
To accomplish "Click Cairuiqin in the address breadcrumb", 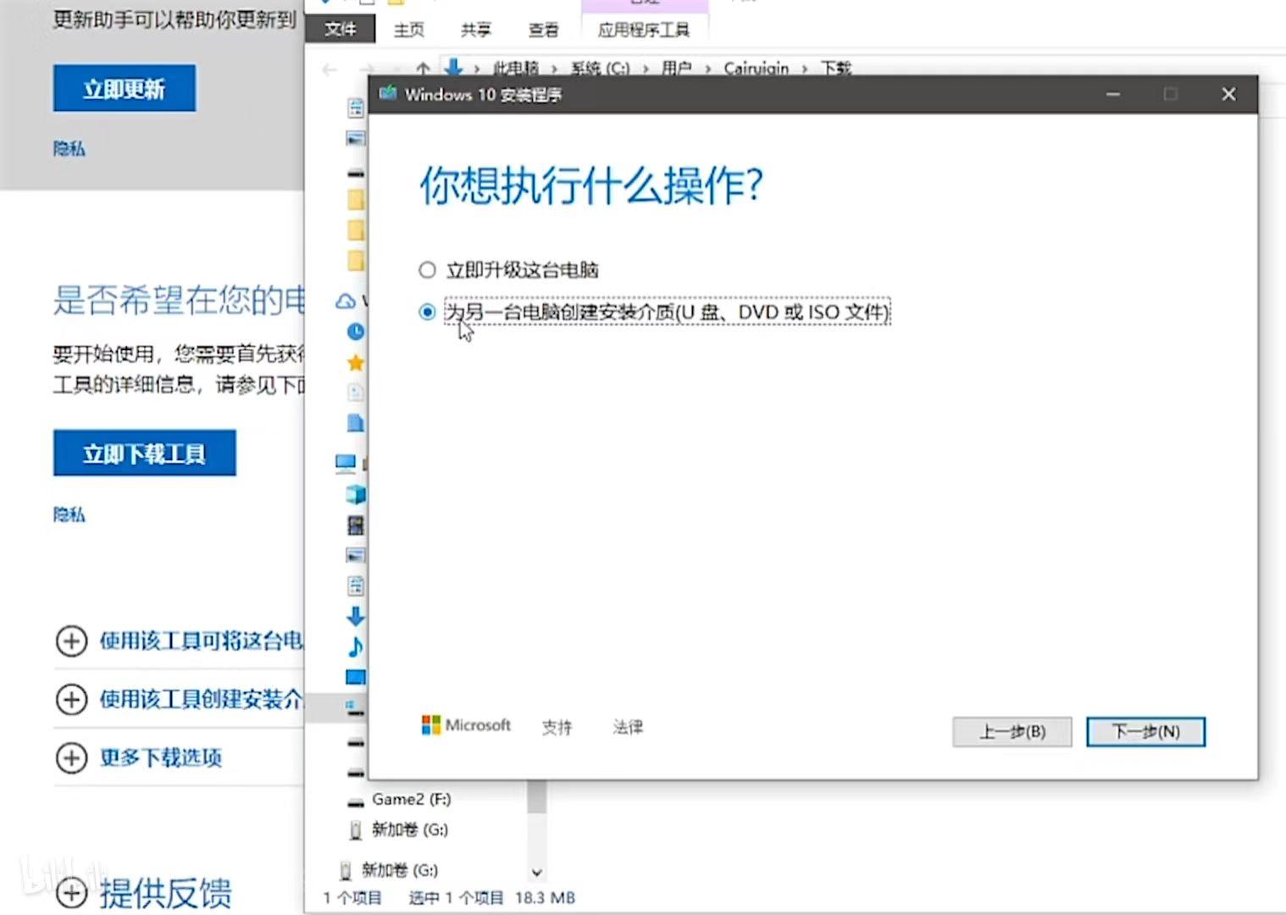I will (756, 68).
